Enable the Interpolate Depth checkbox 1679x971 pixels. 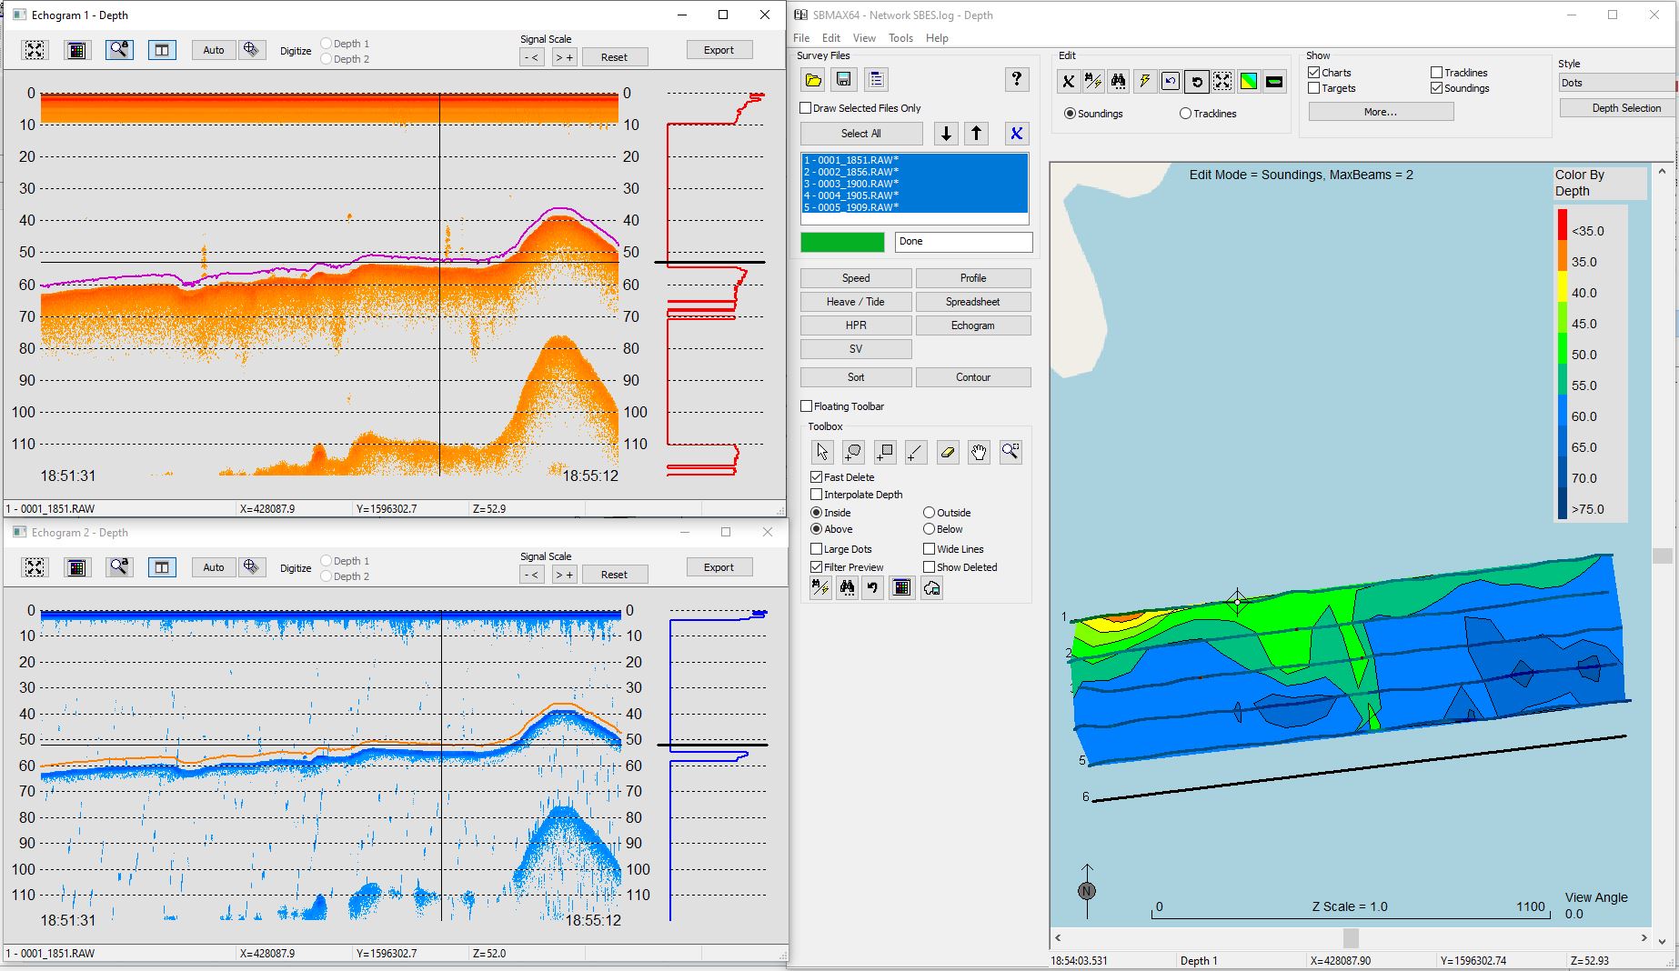tap(817, 495)
